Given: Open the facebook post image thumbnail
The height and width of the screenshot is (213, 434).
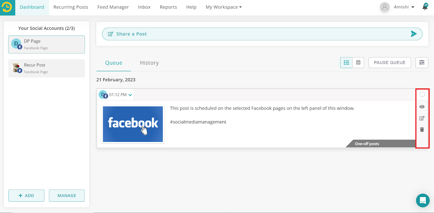Looking at the screenshot, I should click(133, 124).
